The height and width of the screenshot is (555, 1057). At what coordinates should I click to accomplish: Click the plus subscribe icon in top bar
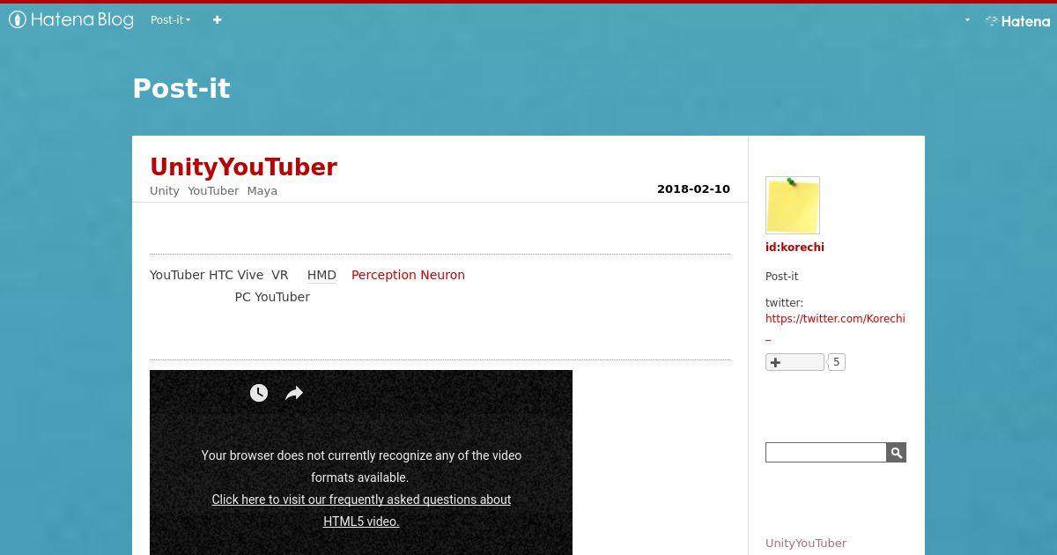[217, 19]
